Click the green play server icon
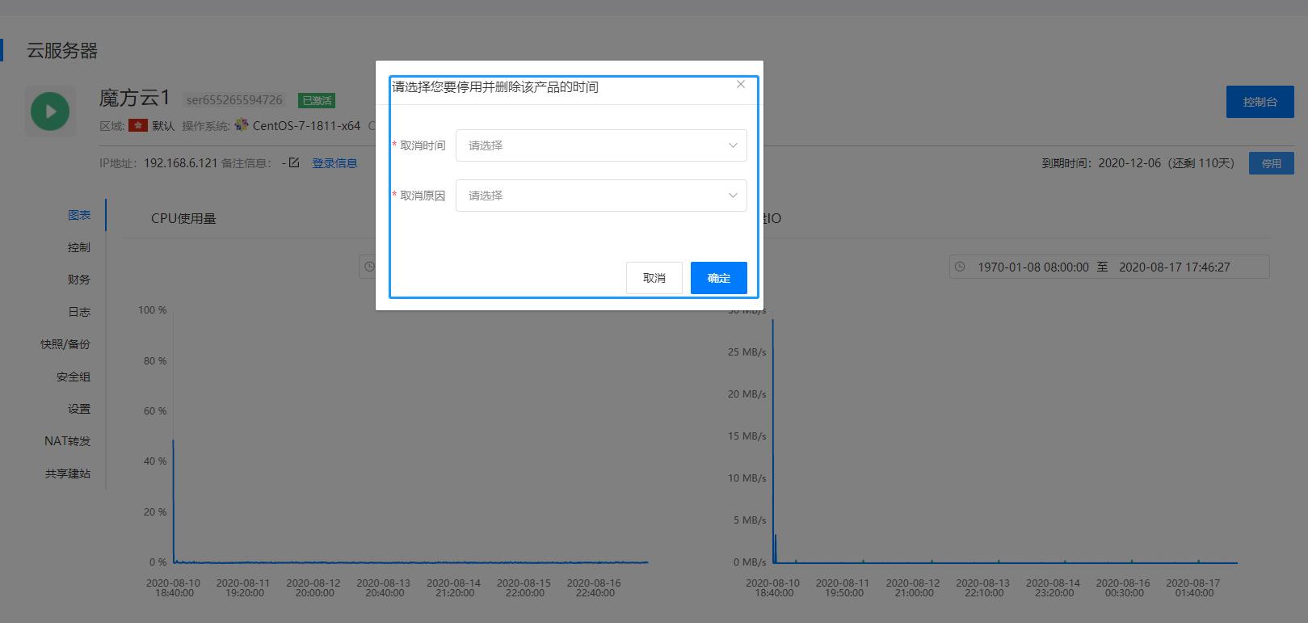Image resolution: width=1308 pixels, height=623 pixels. (x=50, y=112)
